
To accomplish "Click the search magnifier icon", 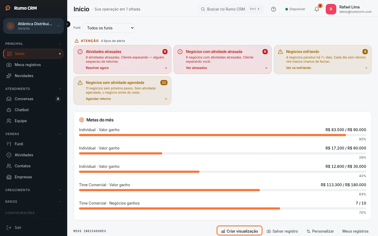I will (203, 9).
